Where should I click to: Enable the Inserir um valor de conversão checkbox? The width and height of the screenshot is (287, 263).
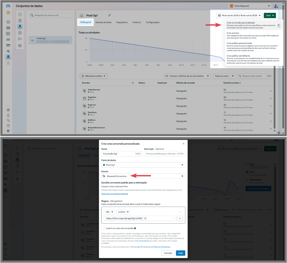[x=103, y=228]
